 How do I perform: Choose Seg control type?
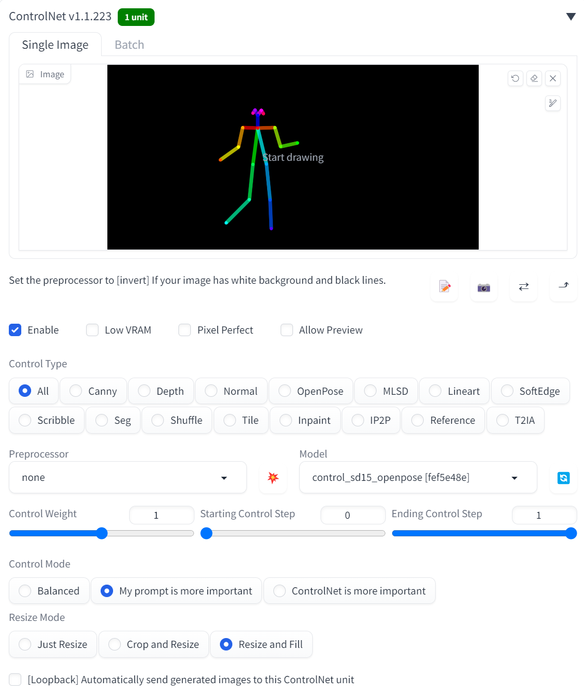click(x=113, y=420)
